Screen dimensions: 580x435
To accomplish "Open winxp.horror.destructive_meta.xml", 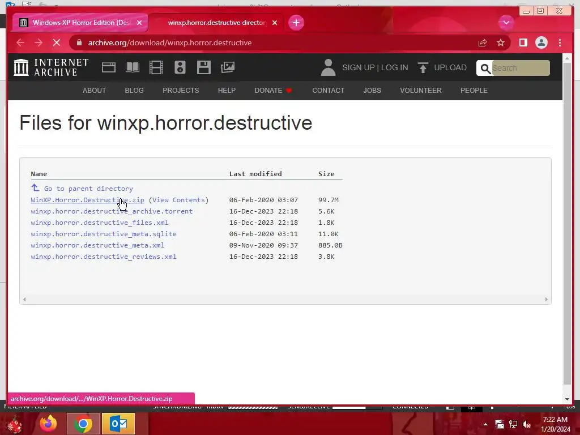I will click(x=97, y=245).
